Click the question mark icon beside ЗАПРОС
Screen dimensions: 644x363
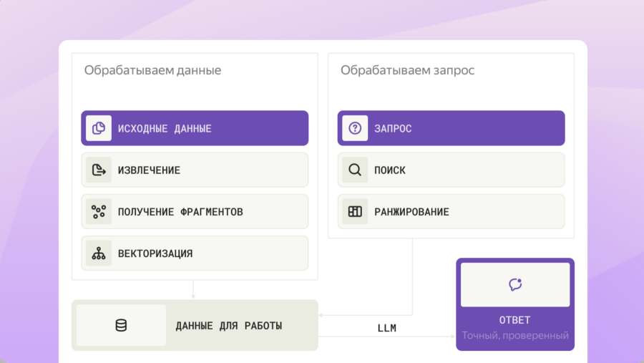click(355, 128)
